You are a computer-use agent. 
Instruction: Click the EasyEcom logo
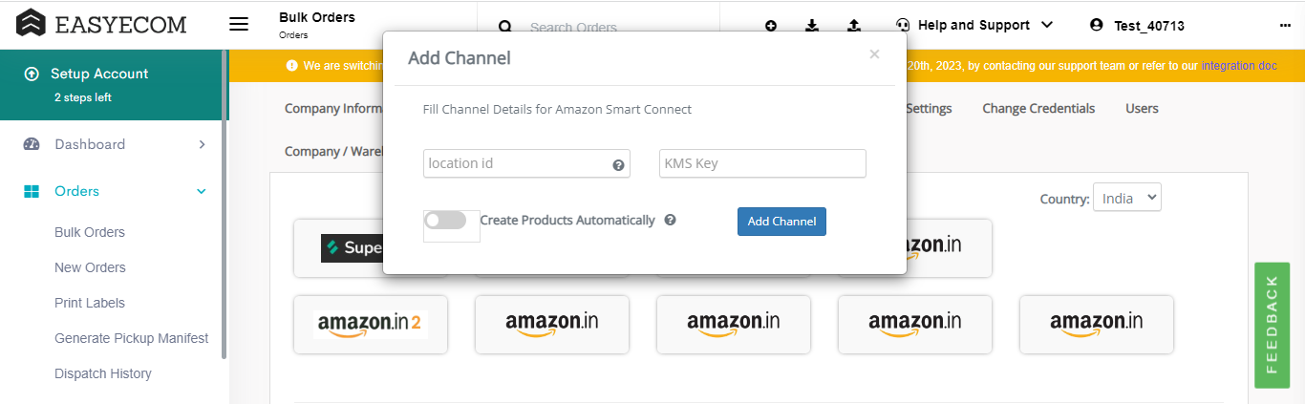pos(101,23)
